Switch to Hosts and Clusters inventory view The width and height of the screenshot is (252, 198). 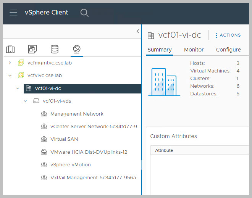coord(10,49)
